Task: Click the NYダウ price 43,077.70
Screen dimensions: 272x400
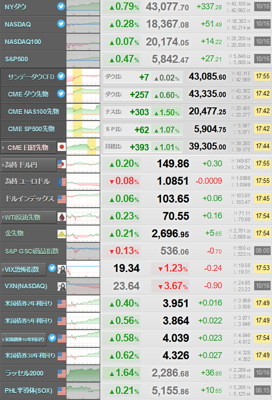Action: tap(167, 7)
